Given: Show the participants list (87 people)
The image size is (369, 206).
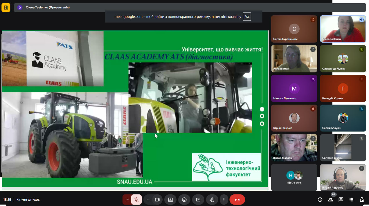Looking at the screenshot, I should click(x=330, y=200).
